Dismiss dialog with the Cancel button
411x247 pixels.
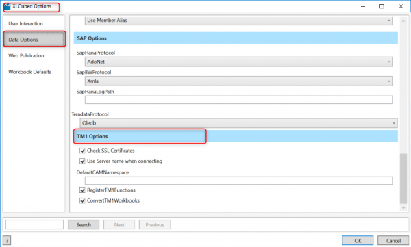click(393, 240)
